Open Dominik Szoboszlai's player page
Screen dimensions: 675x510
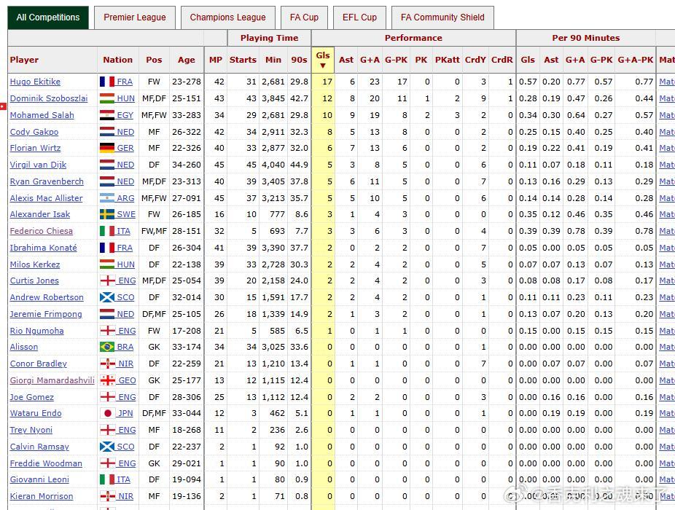point(49,98)
